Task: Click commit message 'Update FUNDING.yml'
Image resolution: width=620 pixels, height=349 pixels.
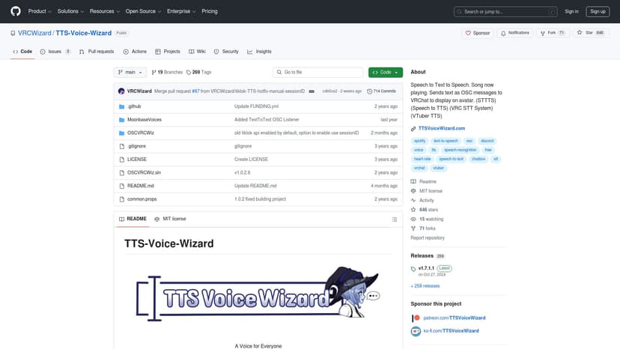Action: (x=256, y=106)
